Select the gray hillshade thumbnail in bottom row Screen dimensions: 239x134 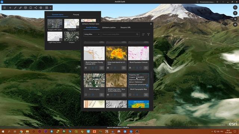point(116,104)
